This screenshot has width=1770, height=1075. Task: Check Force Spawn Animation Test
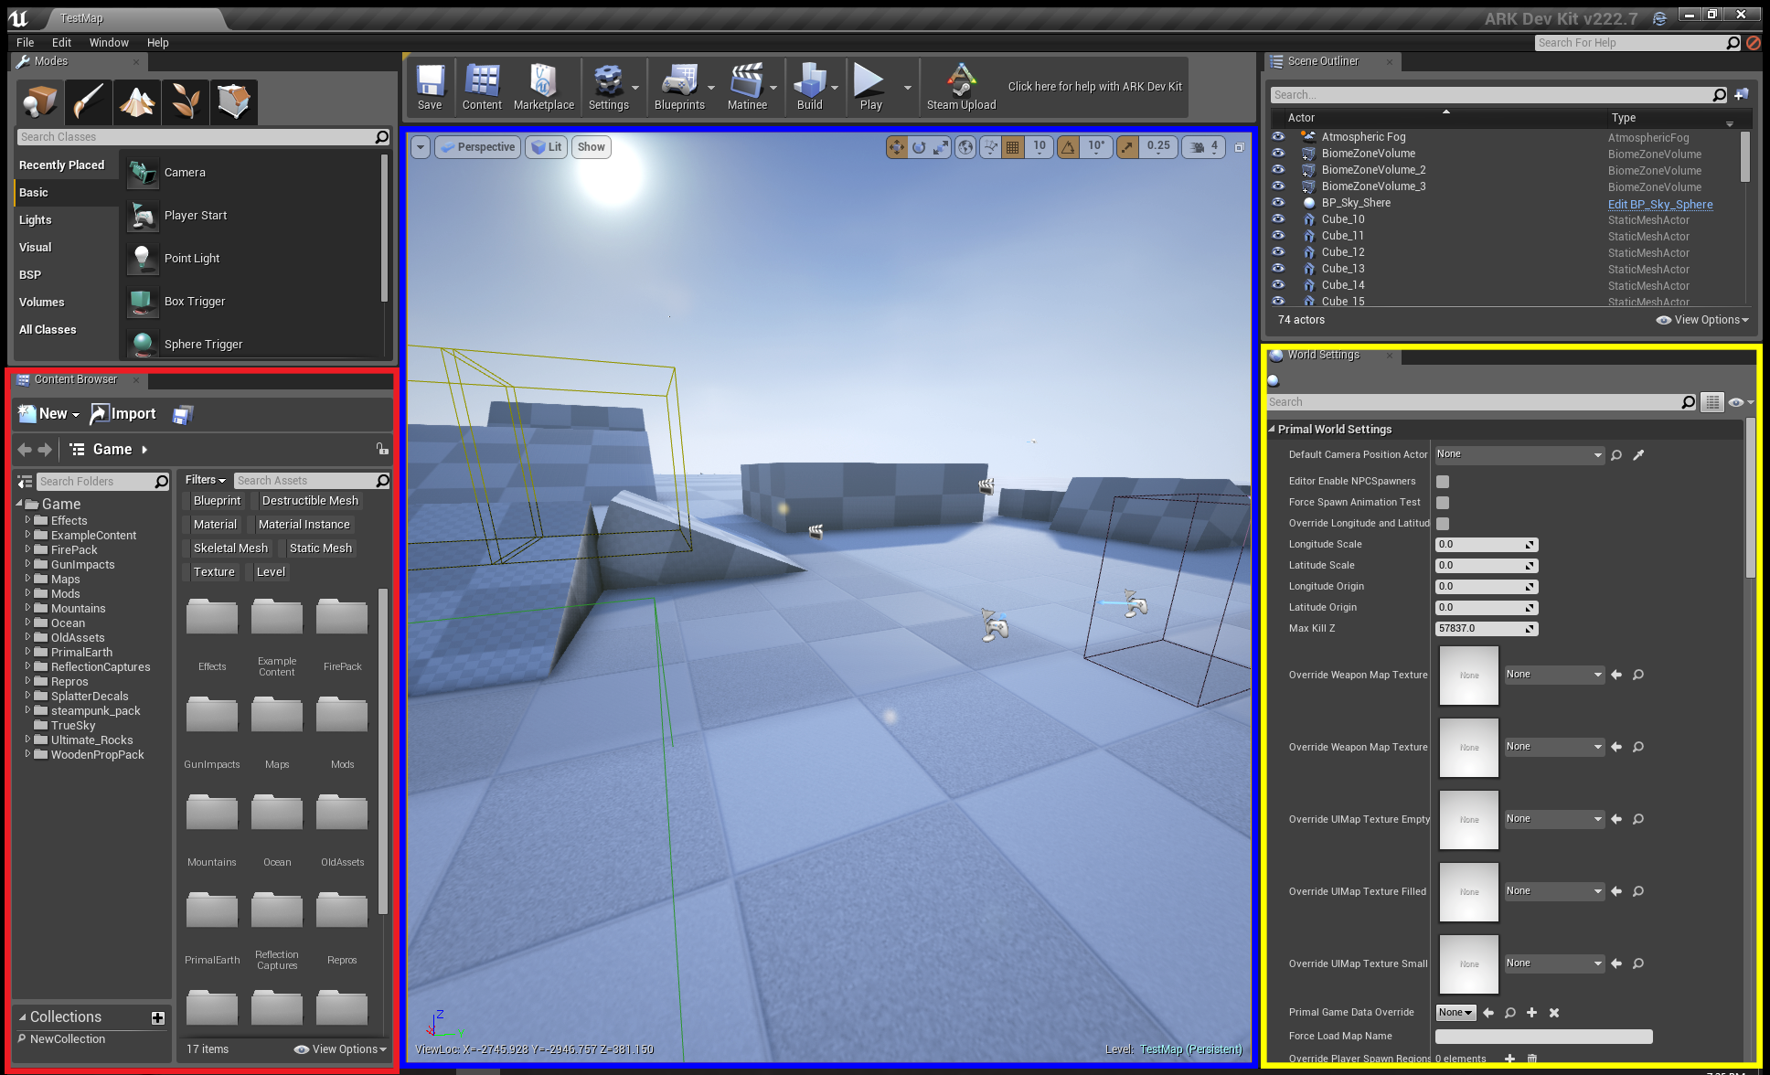pos(1443,503)
